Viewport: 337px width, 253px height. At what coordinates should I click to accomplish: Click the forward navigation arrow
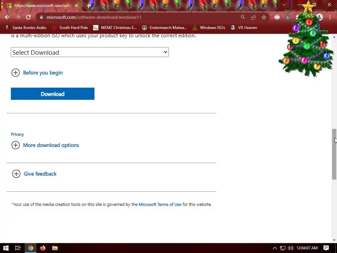pyautogui.click(x=18, y=17)
